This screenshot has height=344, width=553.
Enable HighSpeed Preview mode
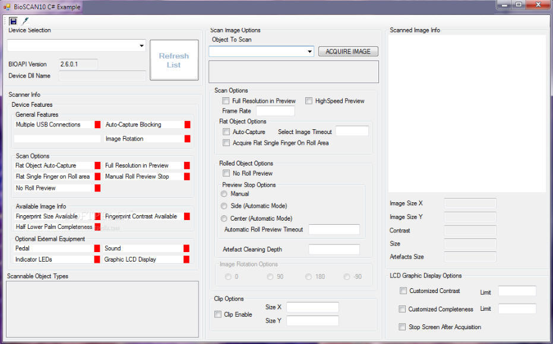308,100
